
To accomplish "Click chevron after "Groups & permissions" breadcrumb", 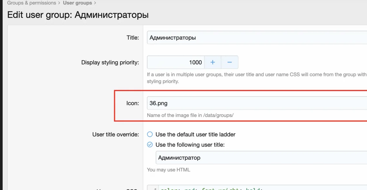I will [60, 3].
